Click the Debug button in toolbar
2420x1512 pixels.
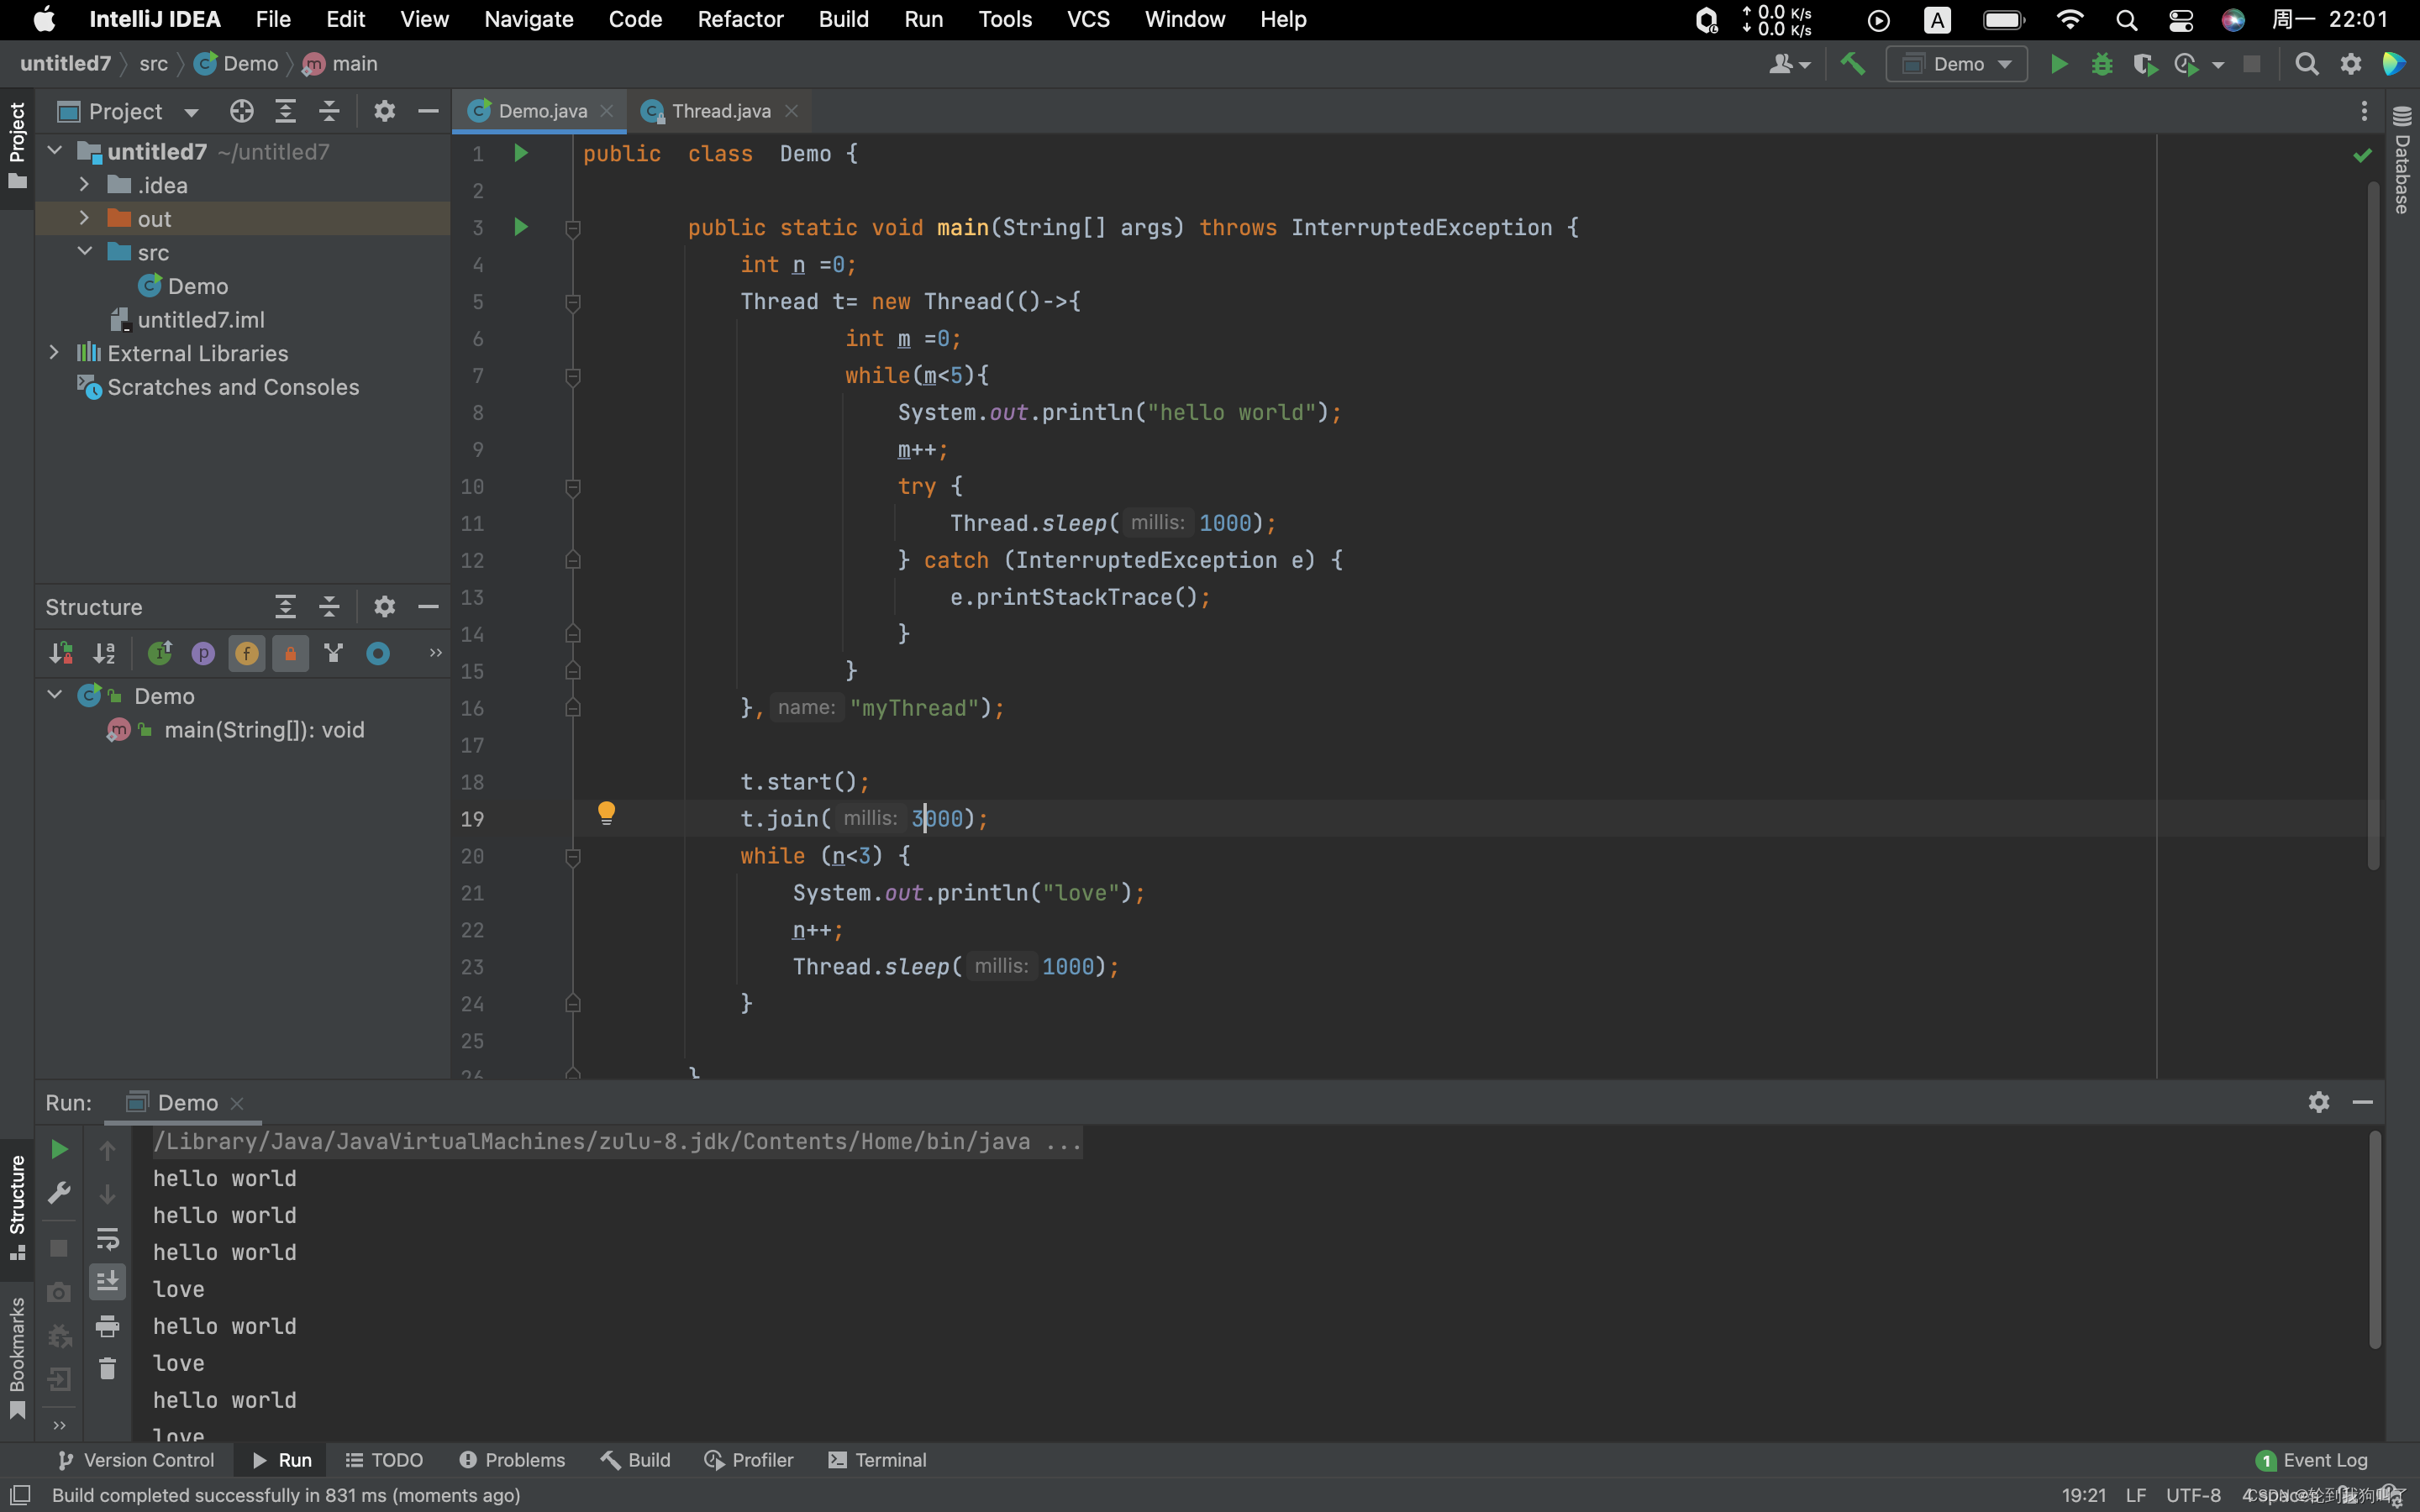pyautogui.click(x=2099, y=65)
